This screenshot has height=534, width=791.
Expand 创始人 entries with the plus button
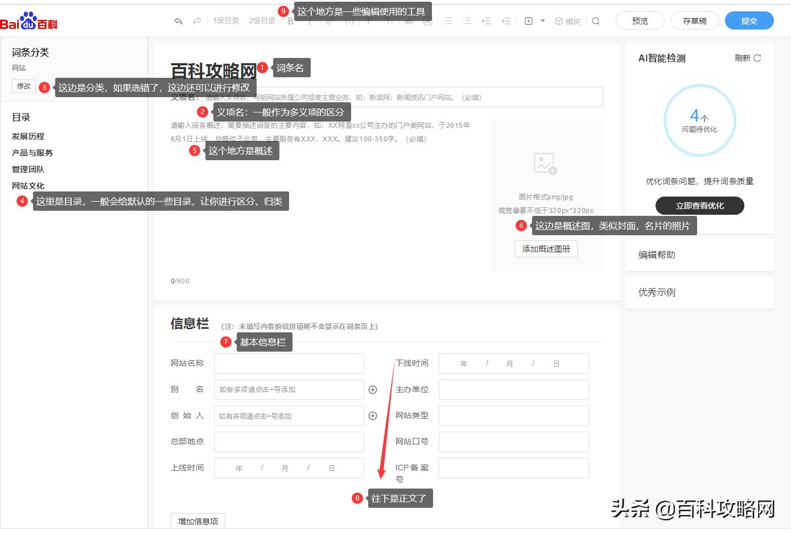tap(373, 415)
